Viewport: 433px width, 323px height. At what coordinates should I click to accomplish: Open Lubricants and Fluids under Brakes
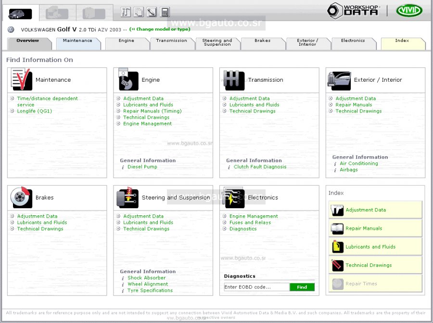click(42, 223)
